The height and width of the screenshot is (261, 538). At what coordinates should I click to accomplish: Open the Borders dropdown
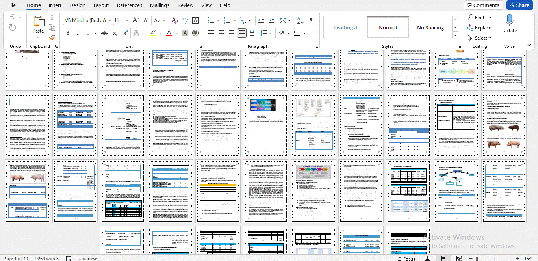tap(305, 33)
